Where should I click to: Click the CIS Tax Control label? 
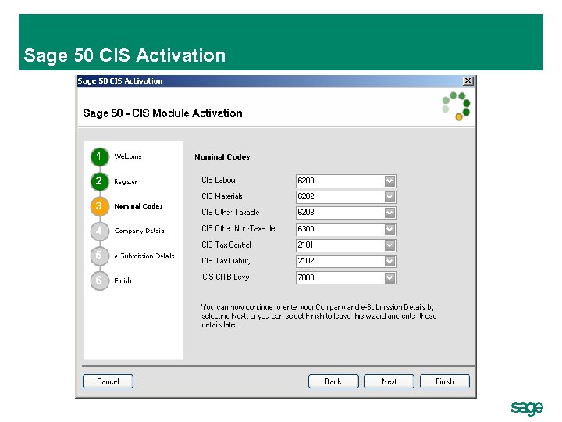pos(226,245)
